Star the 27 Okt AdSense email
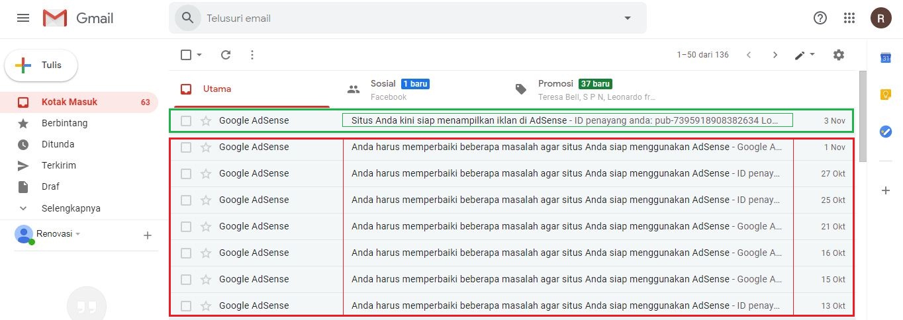 [x=206, y=173]
